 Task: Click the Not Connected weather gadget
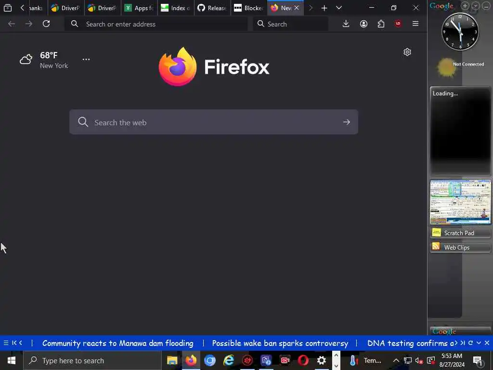pos(460,67)
